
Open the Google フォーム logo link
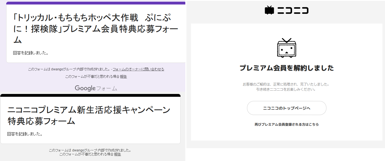96,88
